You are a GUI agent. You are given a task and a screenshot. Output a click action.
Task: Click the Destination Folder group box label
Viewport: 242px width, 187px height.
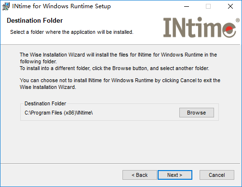[x=45, y=103]
